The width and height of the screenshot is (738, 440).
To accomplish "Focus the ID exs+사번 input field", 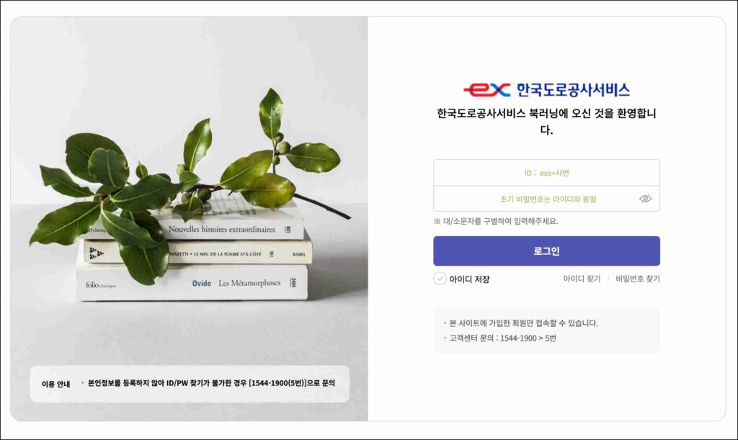I will click(546, 173).
